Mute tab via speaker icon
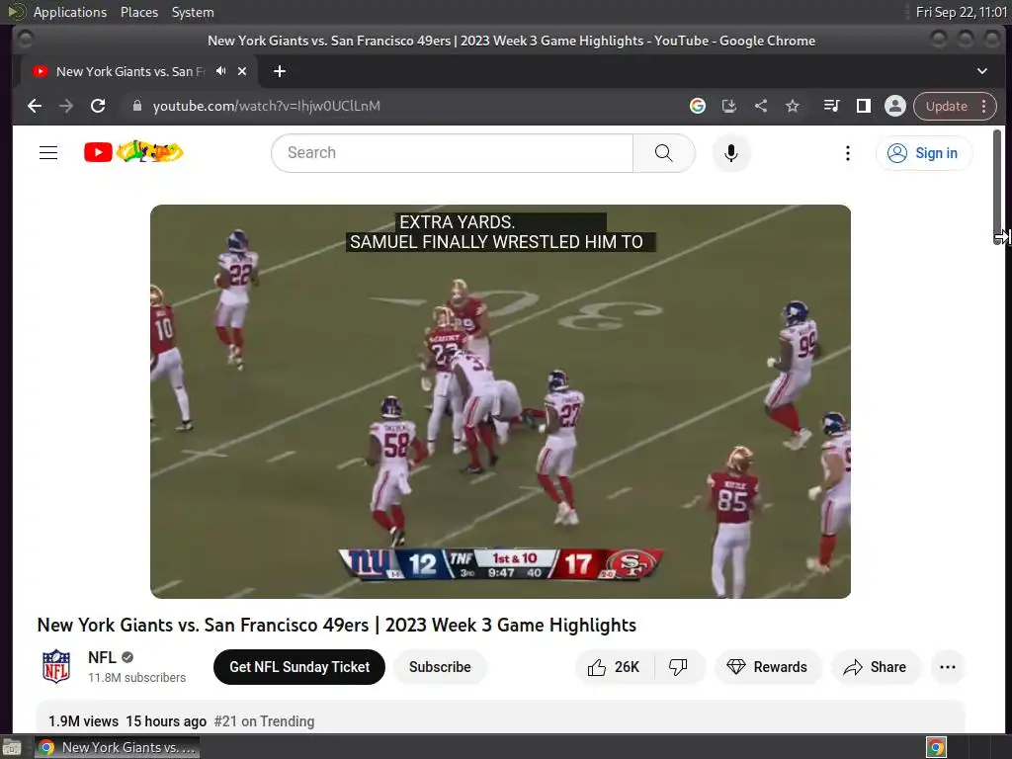This screenshot has width=1012, height=759. (x=221, y=71)
